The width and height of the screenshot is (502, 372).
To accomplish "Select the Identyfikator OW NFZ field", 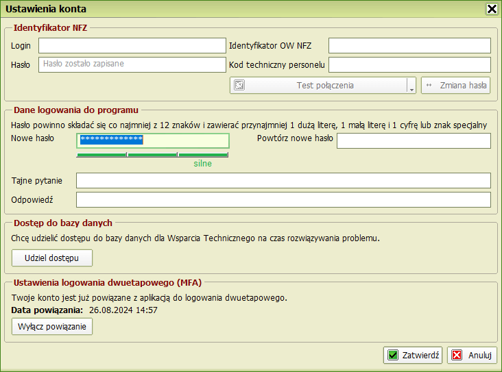I will [409, 46].
